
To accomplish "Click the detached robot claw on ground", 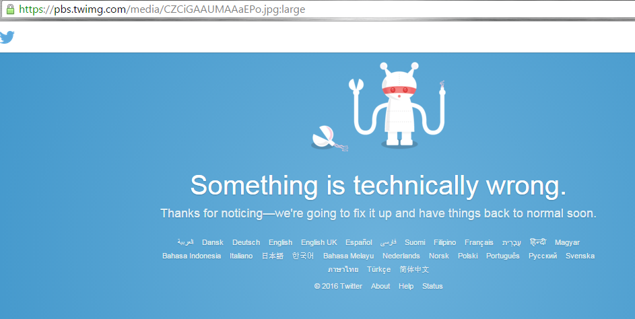I will click(329, 139).
